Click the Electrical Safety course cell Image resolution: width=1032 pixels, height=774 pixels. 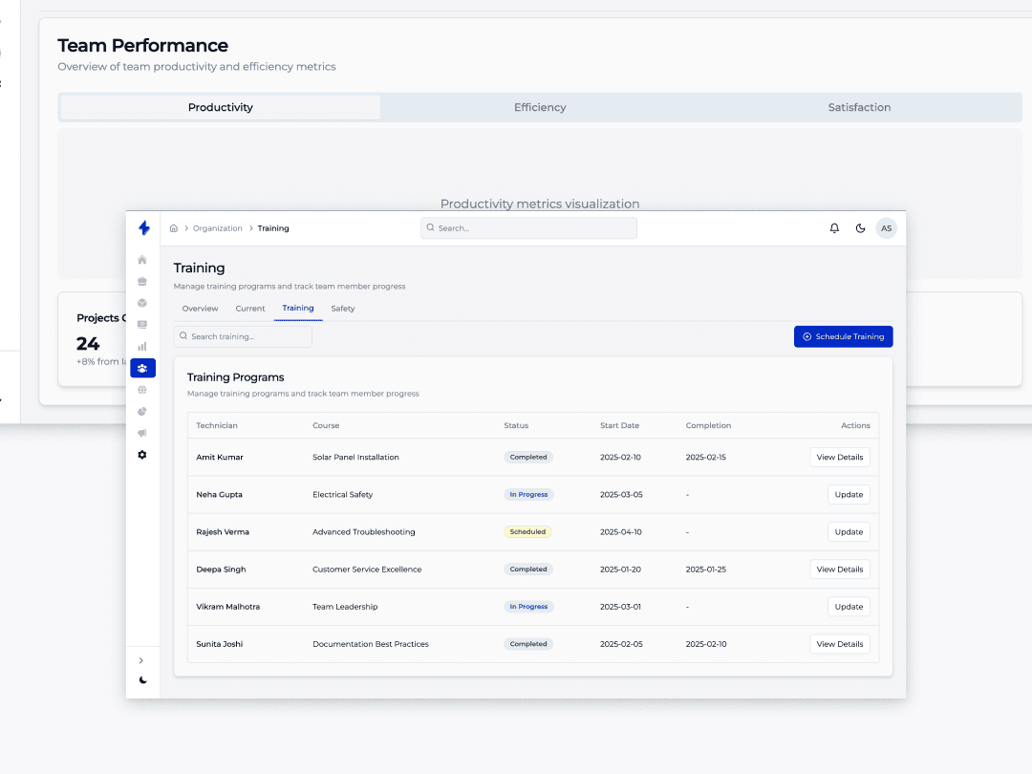pos(342,495)
